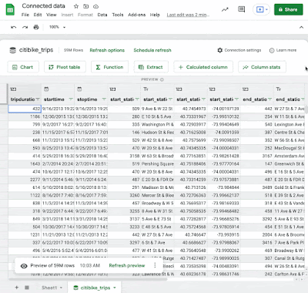Switch to Sheet1 tab
The width and height of the screenshot is (308, 293).
coord(49,288)
